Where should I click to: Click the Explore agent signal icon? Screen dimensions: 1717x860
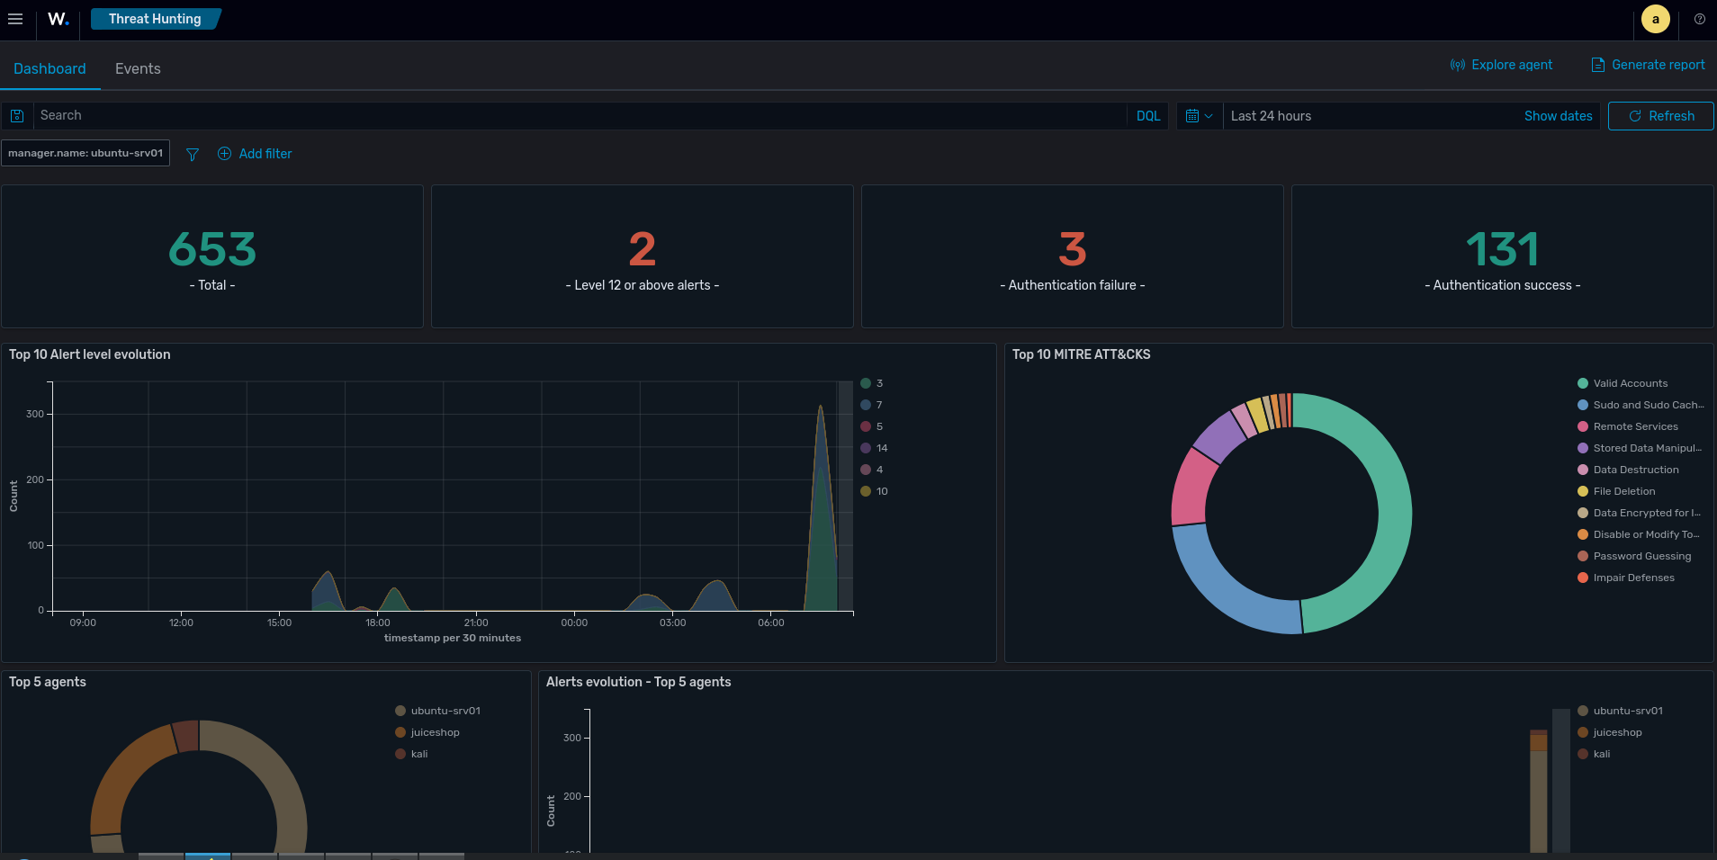[1458, 65]
